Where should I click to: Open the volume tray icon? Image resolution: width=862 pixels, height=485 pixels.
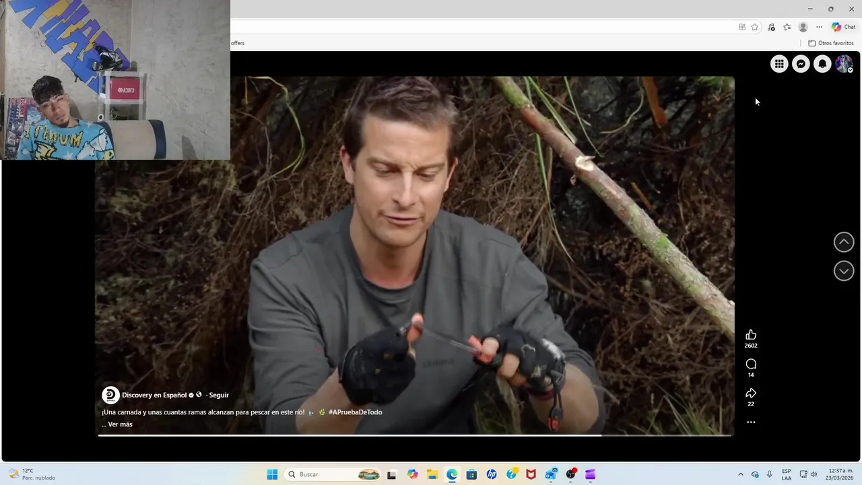click(814, 474)
